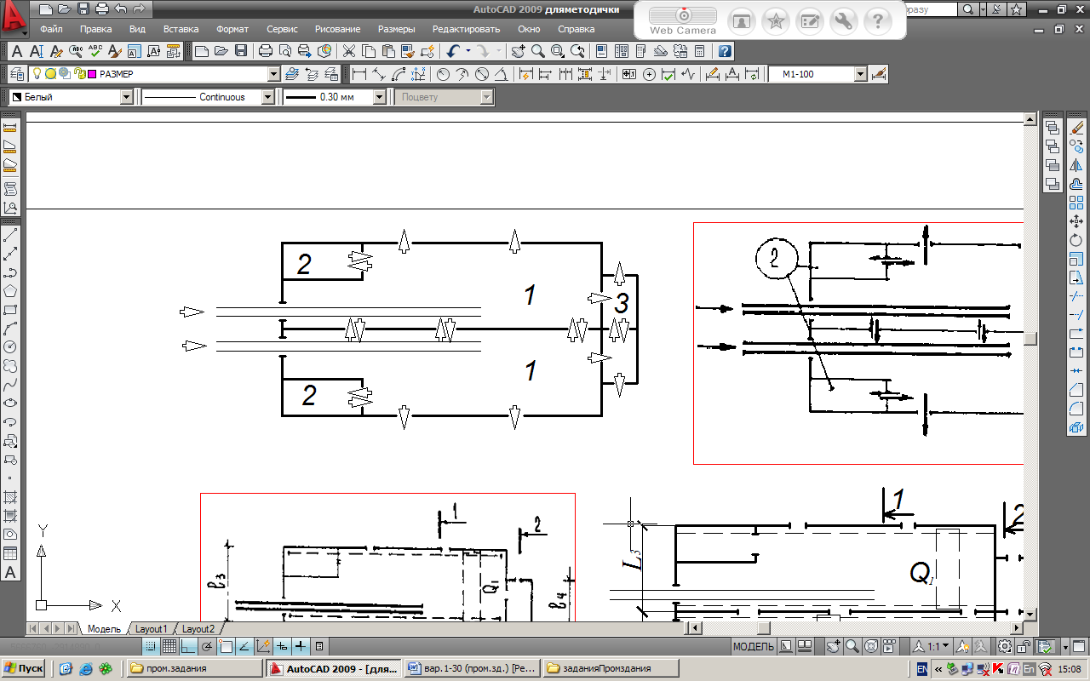Toggle Dynamic Input in status bar
This screenshot has height=681, width=1090.
tap(282, 646)
